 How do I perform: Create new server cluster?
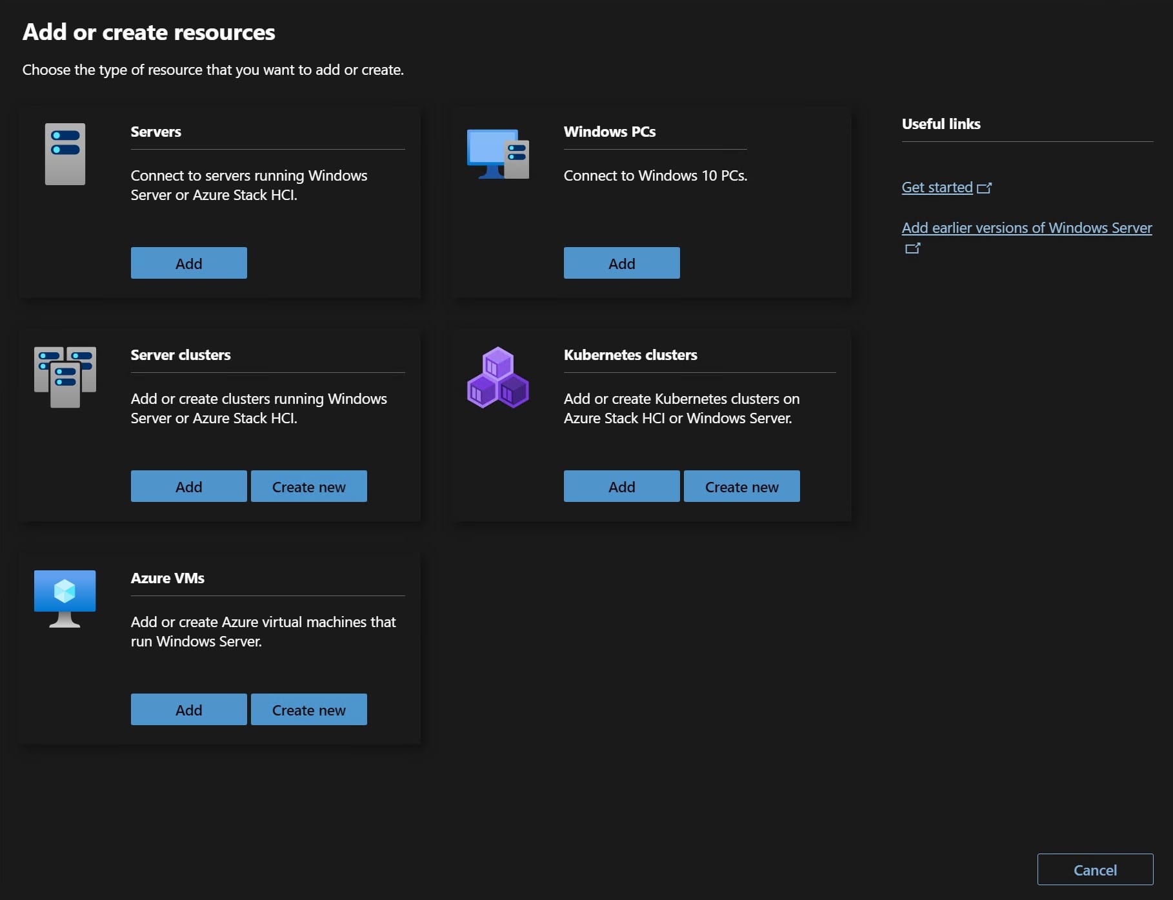[309, 486]
